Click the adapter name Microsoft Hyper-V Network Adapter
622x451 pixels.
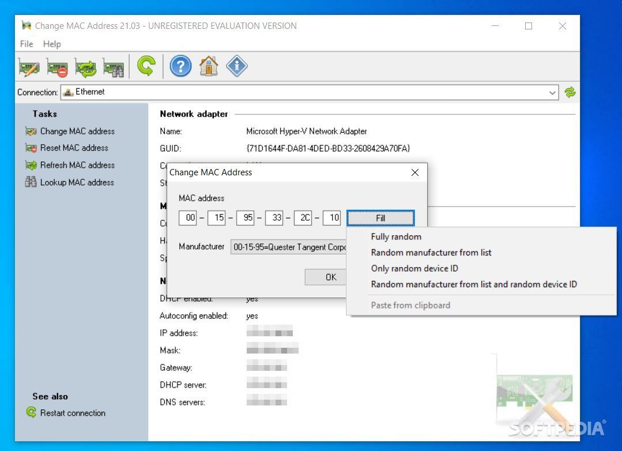tap(306, 131)
